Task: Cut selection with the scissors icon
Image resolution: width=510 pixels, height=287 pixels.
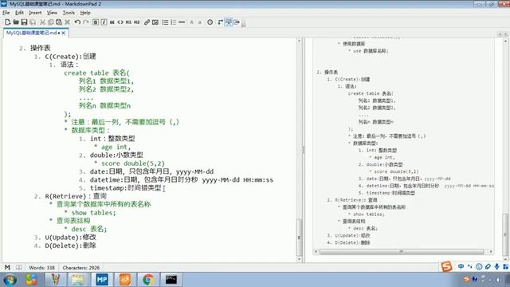Action: [x=42, y=22]
